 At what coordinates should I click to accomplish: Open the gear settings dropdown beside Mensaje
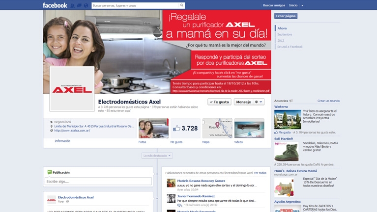pyautogui.click(x=259, y=102)
